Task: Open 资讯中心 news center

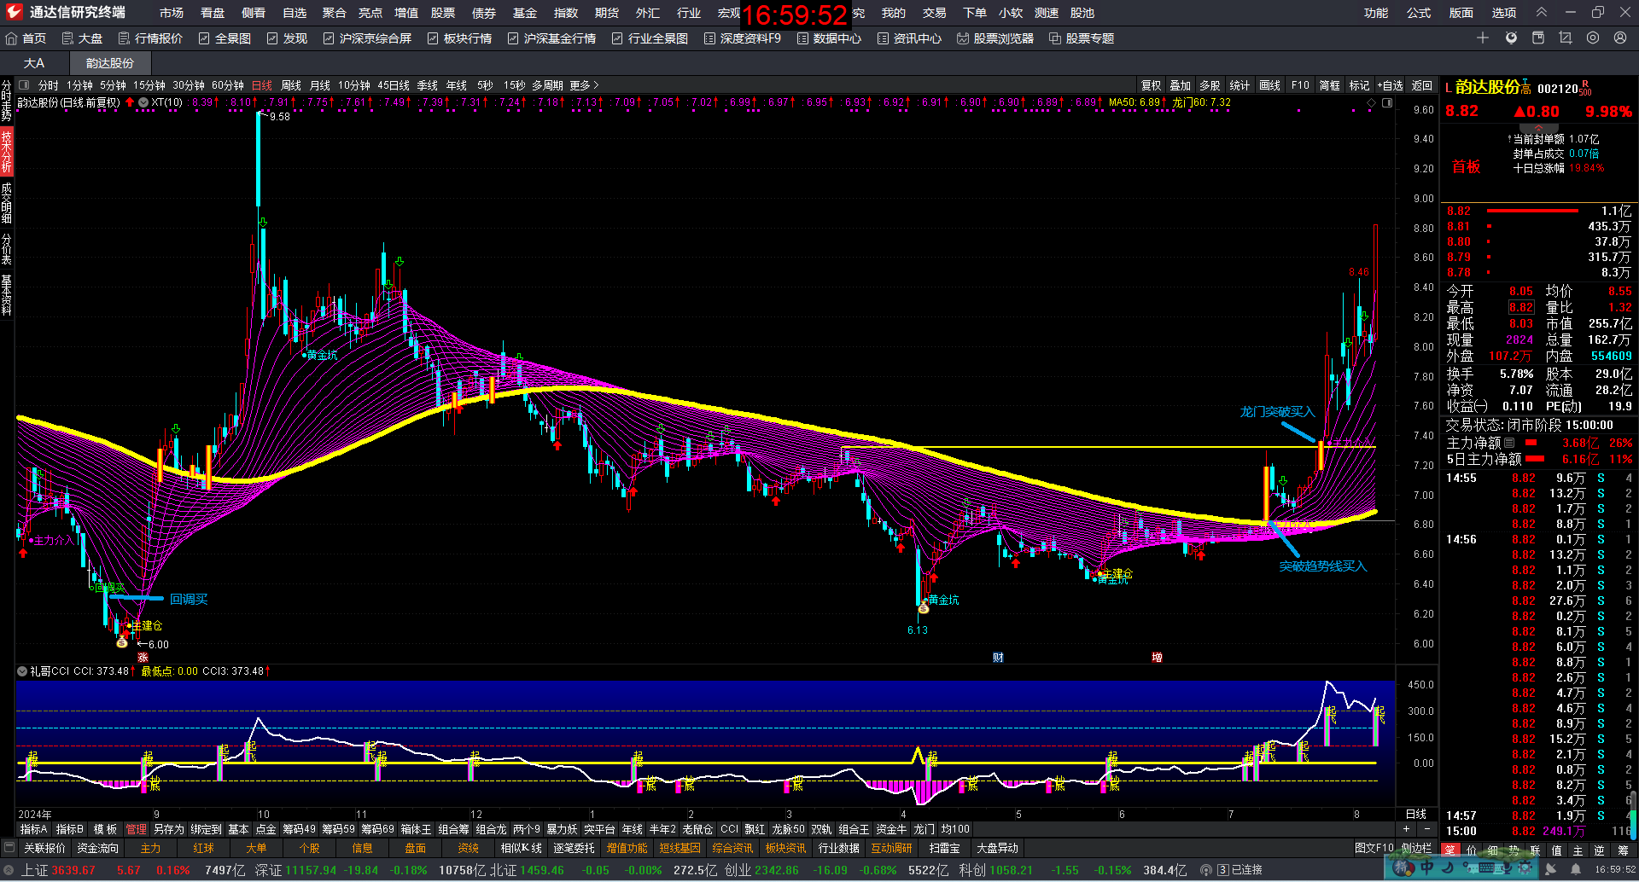Action: click(x=909, y=38)
